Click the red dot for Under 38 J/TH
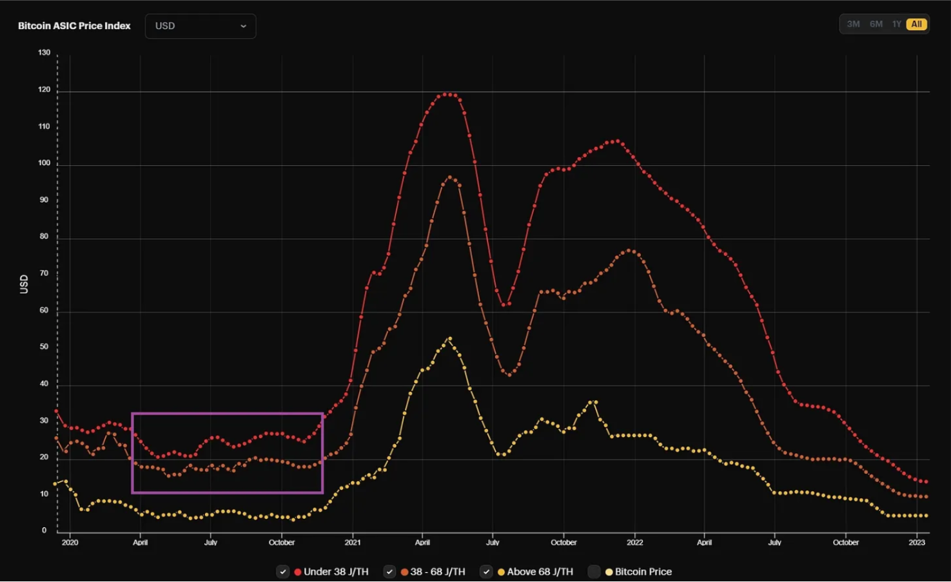The width and height of the screenshot is (951, 582). [x=298, y=572]
